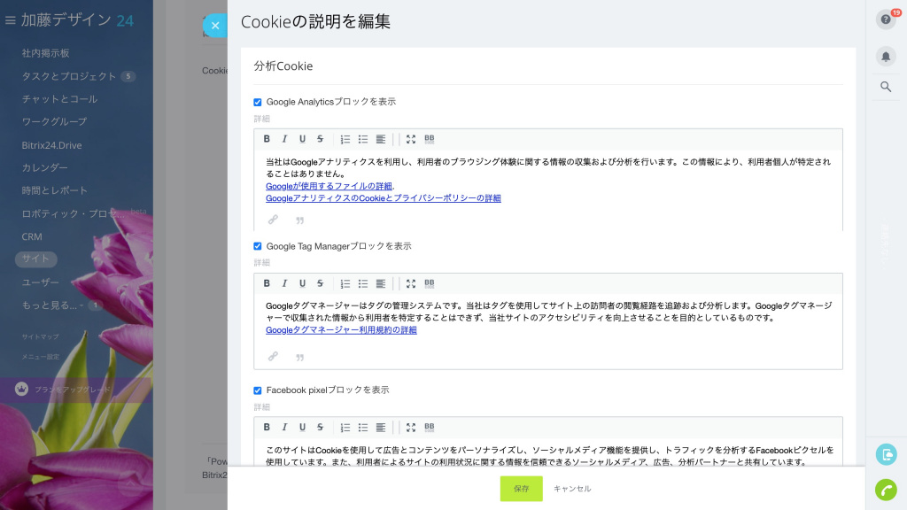Viewport: 907px width, 510px height.
Task: Open the help icon with 19 badge
Action: point(886,19)
